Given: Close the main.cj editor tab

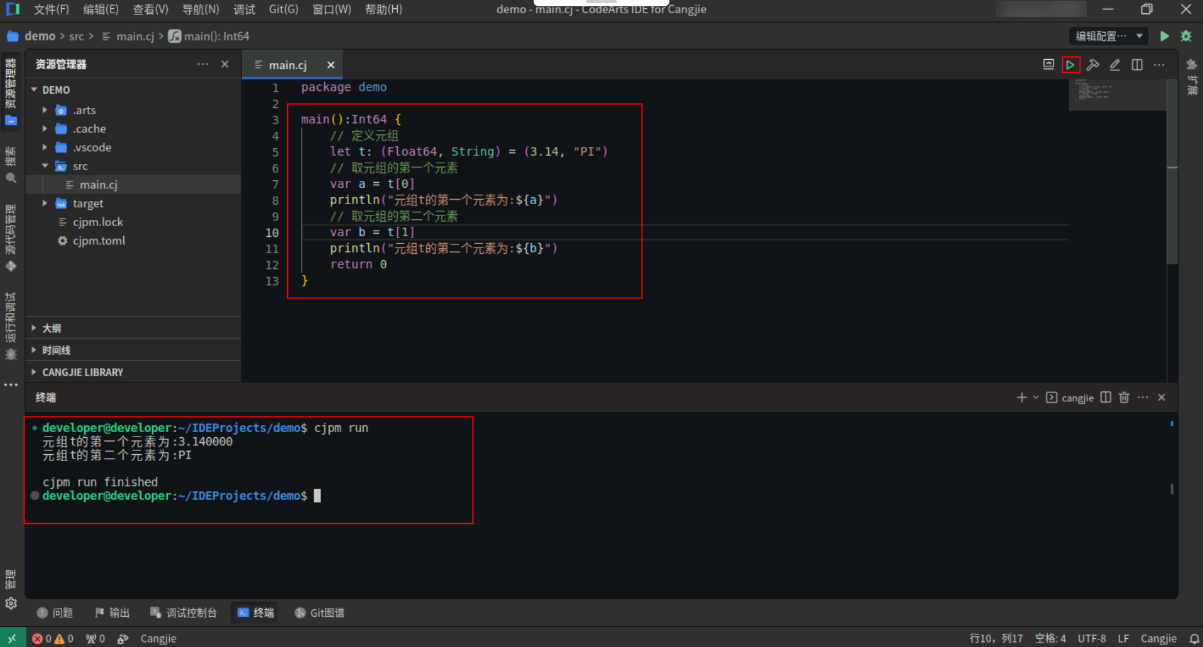Looking at the screenshot, I should pyautogui.click(x=331, y=65).
